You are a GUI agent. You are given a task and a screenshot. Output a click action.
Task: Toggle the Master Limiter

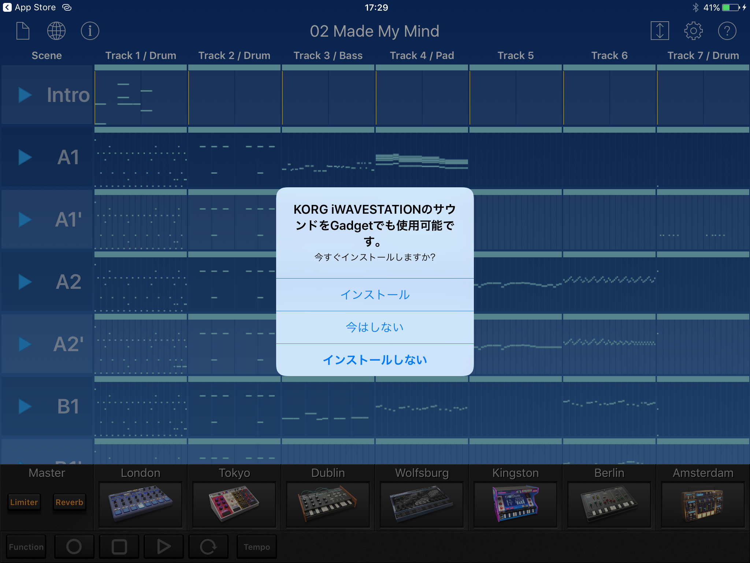click(24, 502)
